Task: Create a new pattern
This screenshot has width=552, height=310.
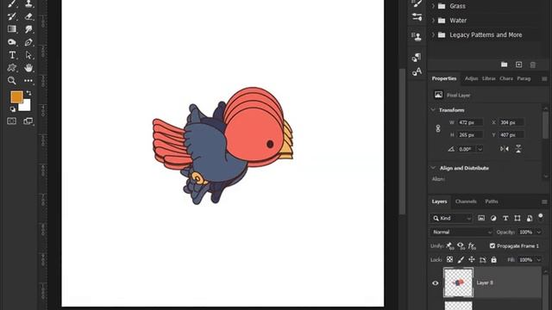Action: [x=518, y=65]
